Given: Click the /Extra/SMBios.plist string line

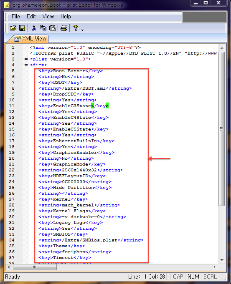Looking at the screenshot, I should (91, 240).
